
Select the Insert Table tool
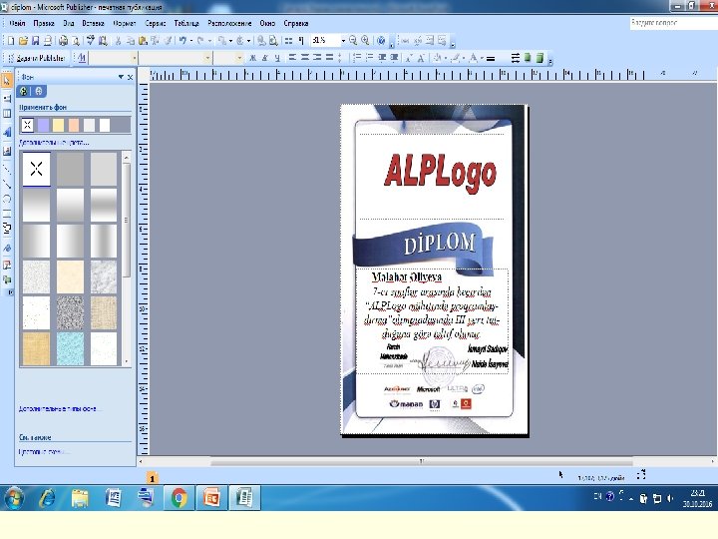click(7, 114)
